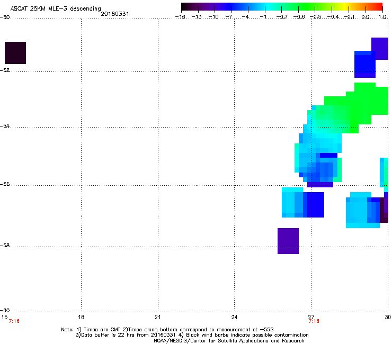Click the '30' longitude axis label

coord(388,317)
